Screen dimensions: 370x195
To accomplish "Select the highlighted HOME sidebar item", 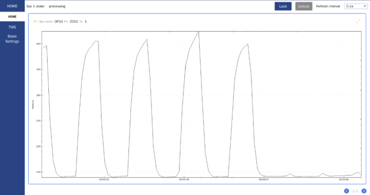I will pos(12,17).
